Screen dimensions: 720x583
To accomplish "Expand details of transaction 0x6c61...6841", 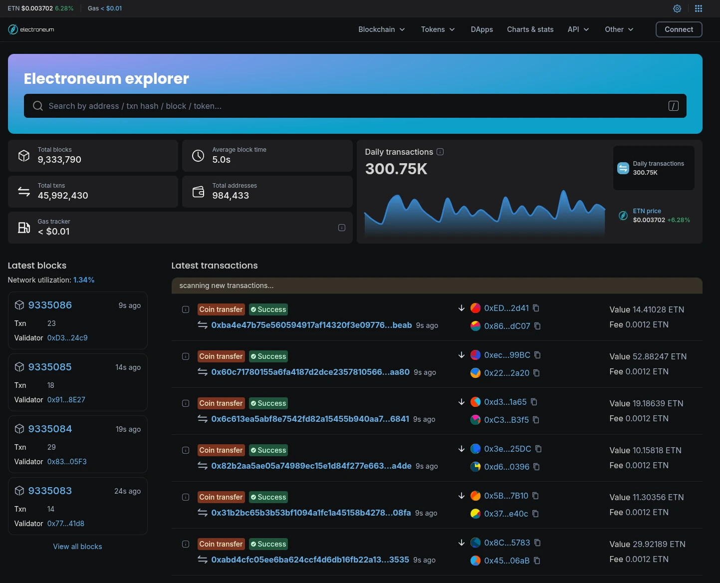I will tap(186, 403).
